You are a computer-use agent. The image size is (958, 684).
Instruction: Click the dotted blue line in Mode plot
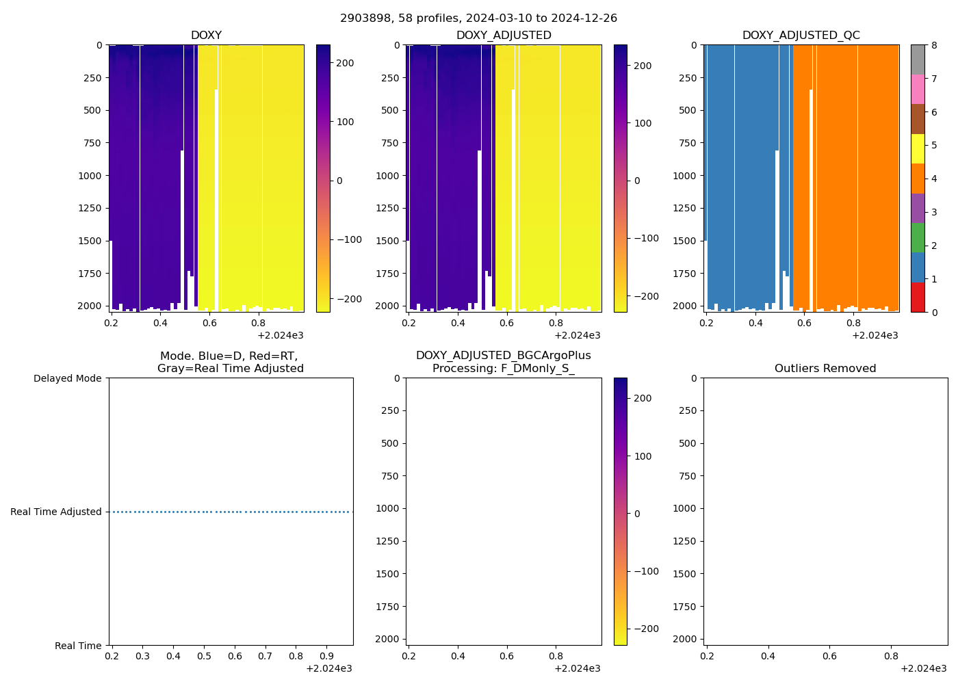[231, 512]
